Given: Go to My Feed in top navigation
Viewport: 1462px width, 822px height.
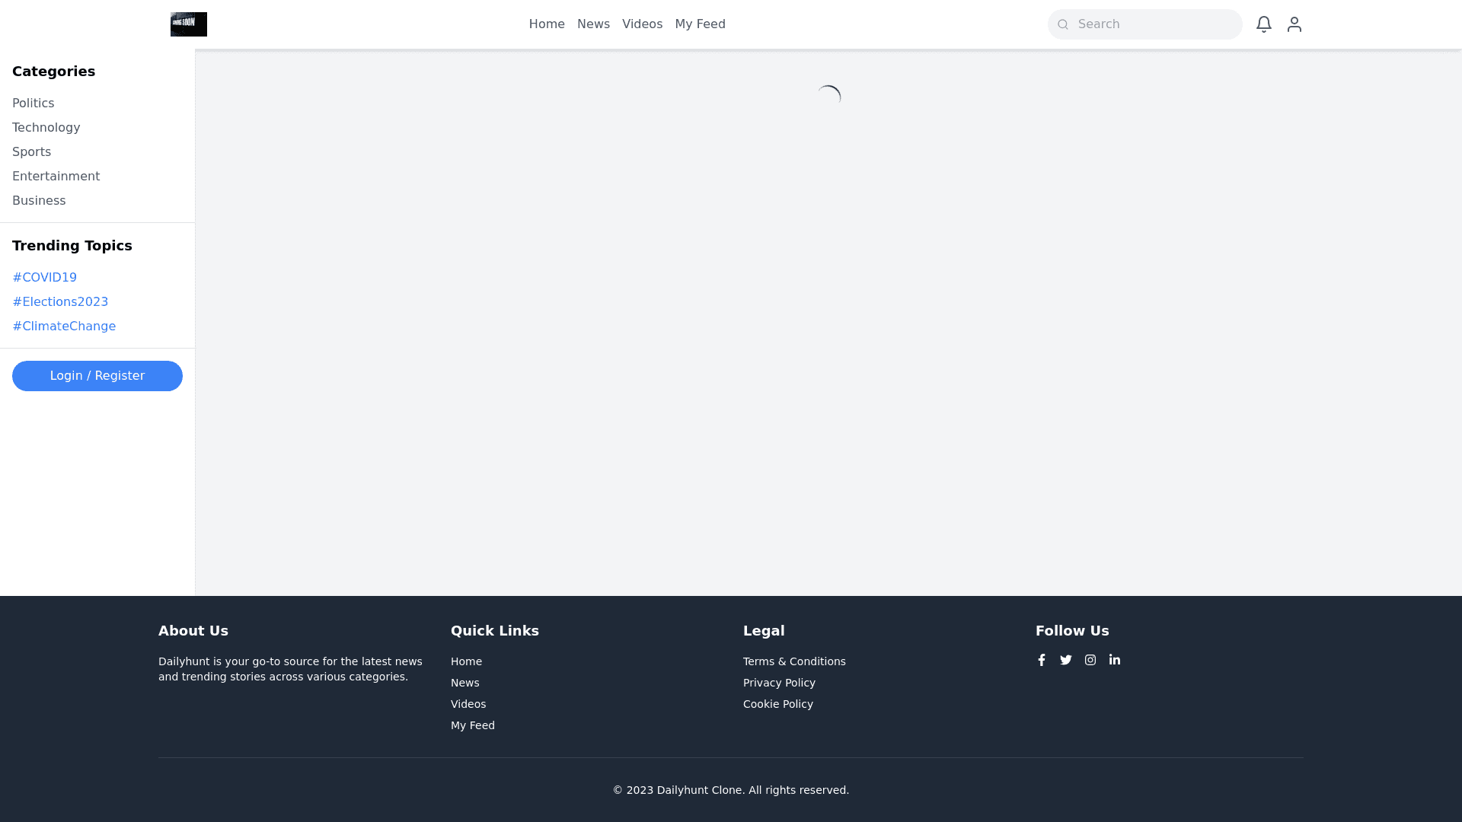Looking at the screenshot, I should coord(700,24).
